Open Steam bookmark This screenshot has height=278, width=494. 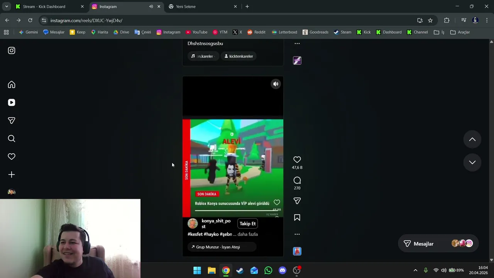[x=342, y=32]
